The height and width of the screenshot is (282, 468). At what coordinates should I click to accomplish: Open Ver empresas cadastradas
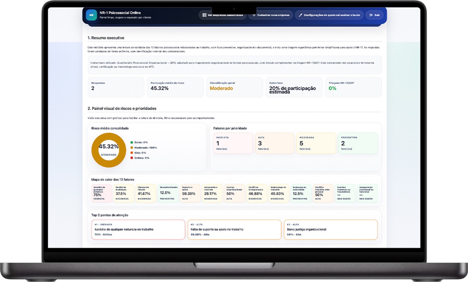tap(222, 15)
